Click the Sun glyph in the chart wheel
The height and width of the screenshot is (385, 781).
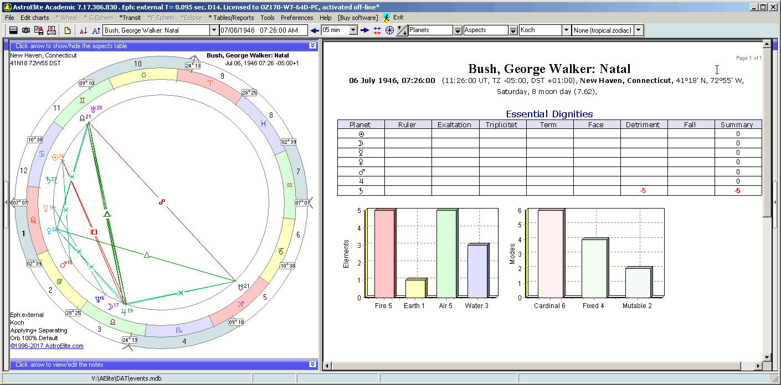click(55, 158)
